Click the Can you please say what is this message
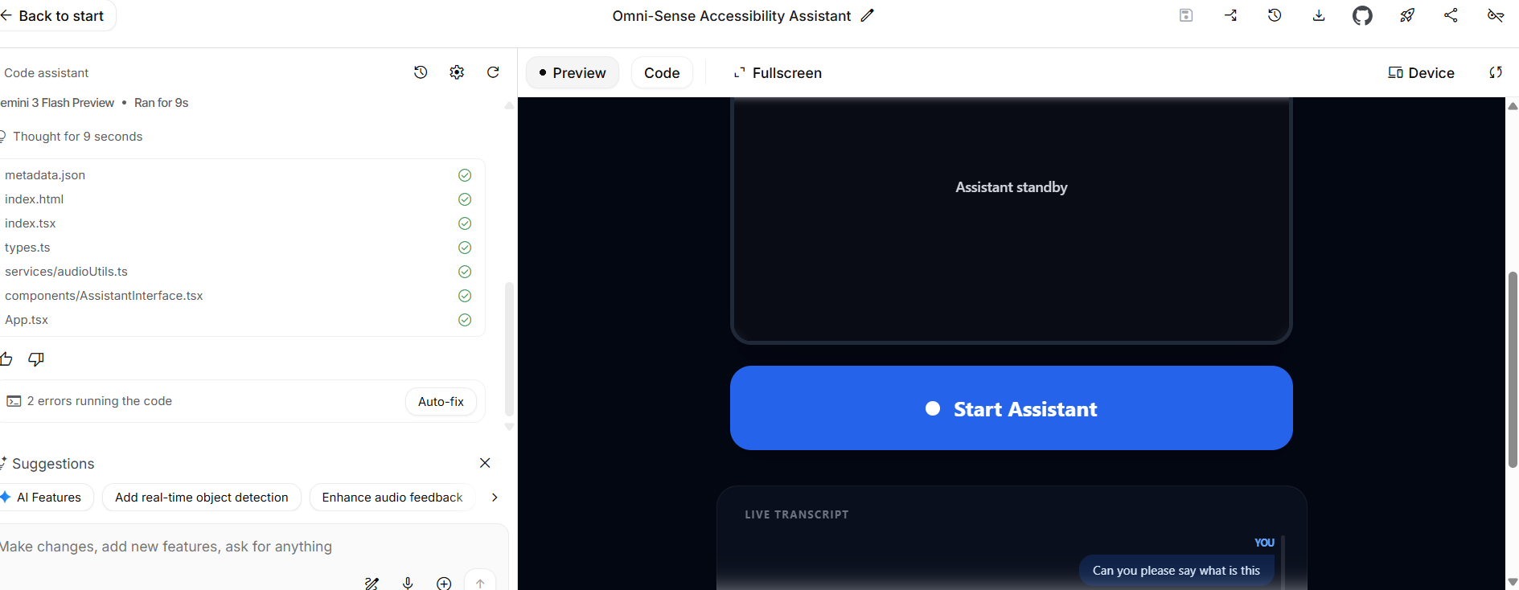Viewport: 1519px width, 590px height. pos(1176,571)
